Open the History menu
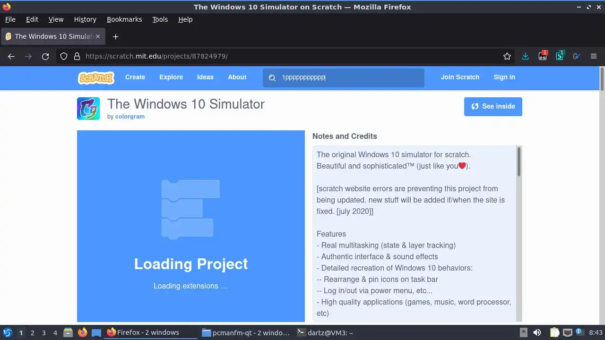Image resolution: width=605 pixels, height=340 pixels. [x=85, y=19]
